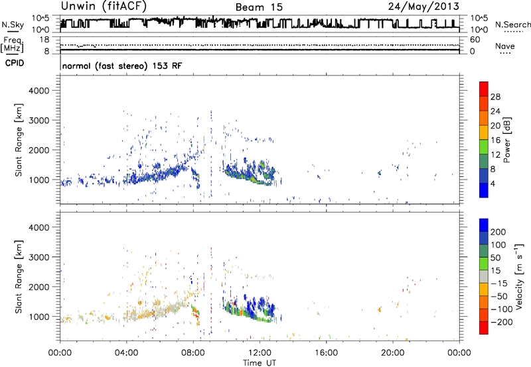Click the '-200' velocity colorbar value
This screenshot has width=531, height=367.
[x=502, y=322]
